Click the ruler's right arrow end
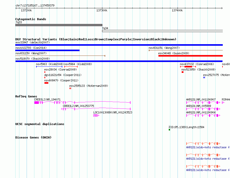 [222, 8]
